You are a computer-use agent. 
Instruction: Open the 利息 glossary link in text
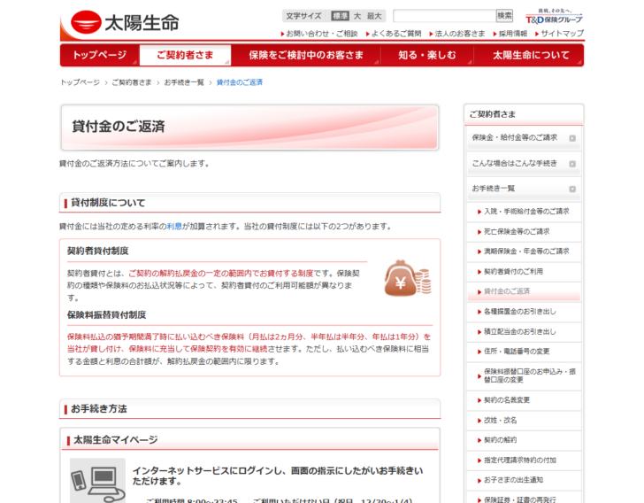(174, 227)
